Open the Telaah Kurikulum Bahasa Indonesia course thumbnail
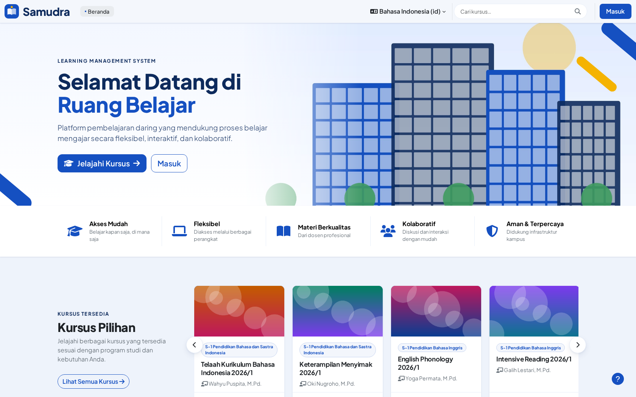The image size is (636, 397). point(239,311)
